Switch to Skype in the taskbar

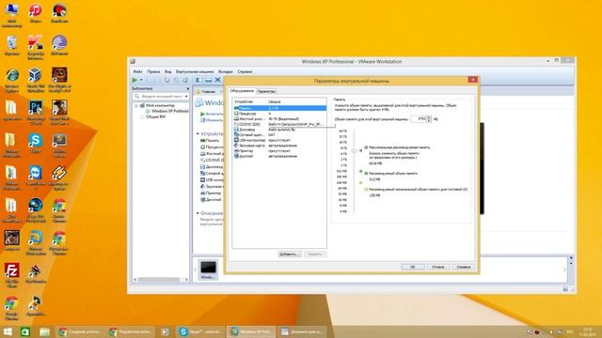[200, 331]
